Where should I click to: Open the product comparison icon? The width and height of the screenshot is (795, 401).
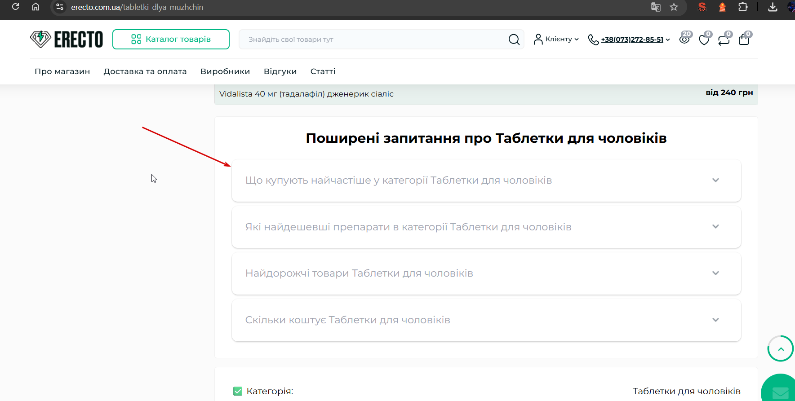click(x=724, y=40)
